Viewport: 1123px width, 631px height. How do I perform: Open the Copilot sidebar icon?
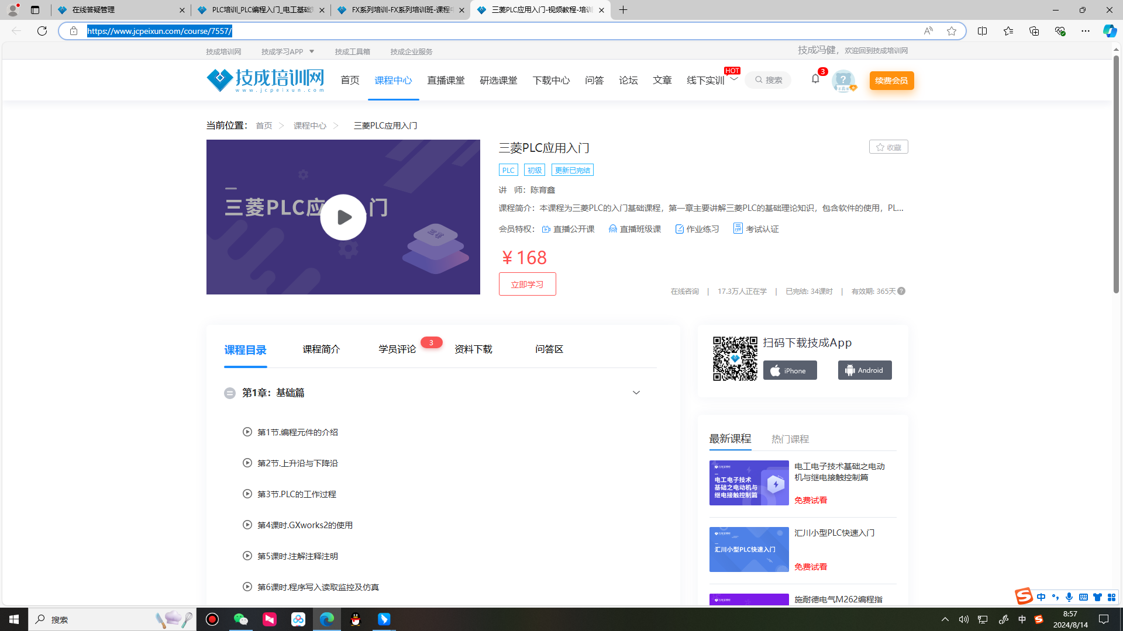pyautogui.click(x=1109, y=31)
